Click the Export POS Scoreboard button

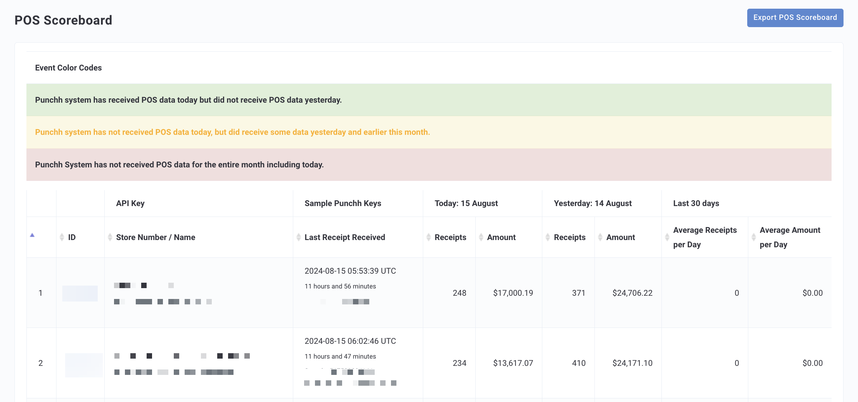[x=795, y=18]
